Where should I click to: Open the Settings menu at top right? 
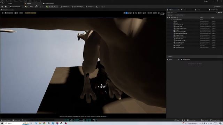tap(217, 7)
